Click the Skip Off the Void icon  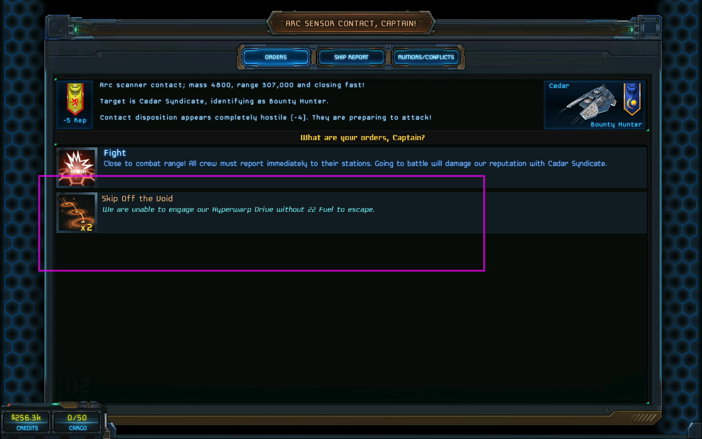77,213
